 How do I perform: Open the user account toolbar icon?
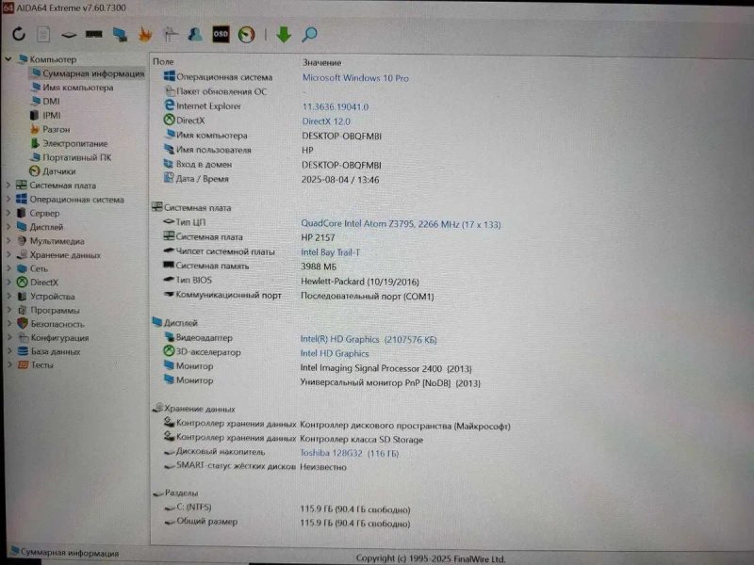pyautogui.click(x=195, y=34)
